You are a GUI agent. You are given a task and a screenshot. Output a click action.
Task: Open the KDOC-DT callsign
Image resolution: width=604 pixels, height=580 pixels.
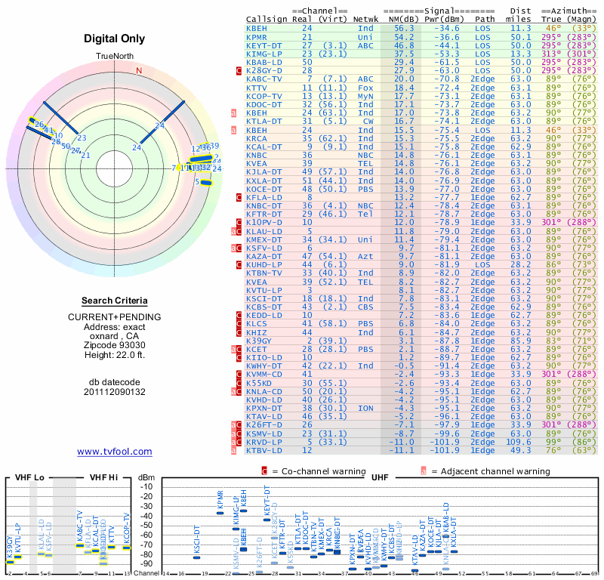click(264, 104)
